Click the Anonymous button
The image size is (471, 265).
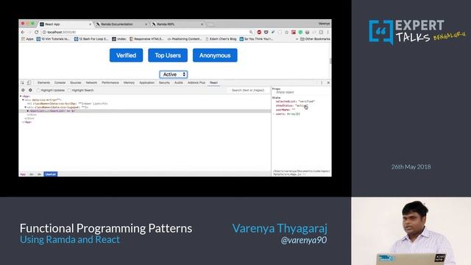(215, 55)
